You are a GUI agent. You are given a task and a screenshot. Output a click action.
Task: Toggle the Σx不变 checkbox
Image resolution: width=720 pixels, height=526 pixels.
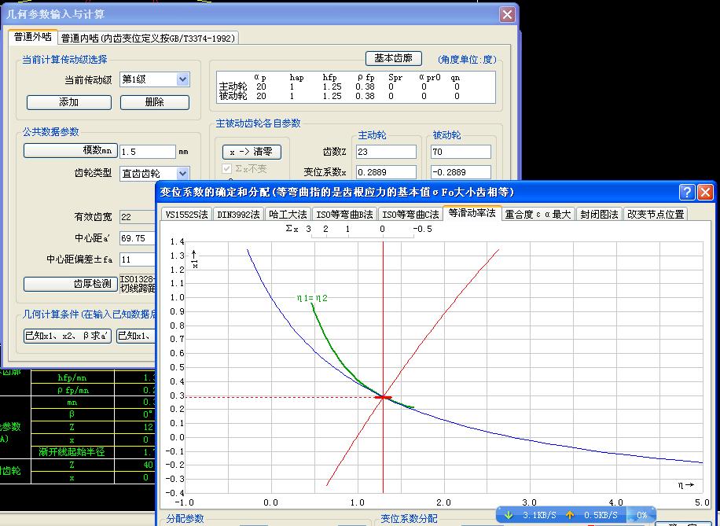click(227, 168)
